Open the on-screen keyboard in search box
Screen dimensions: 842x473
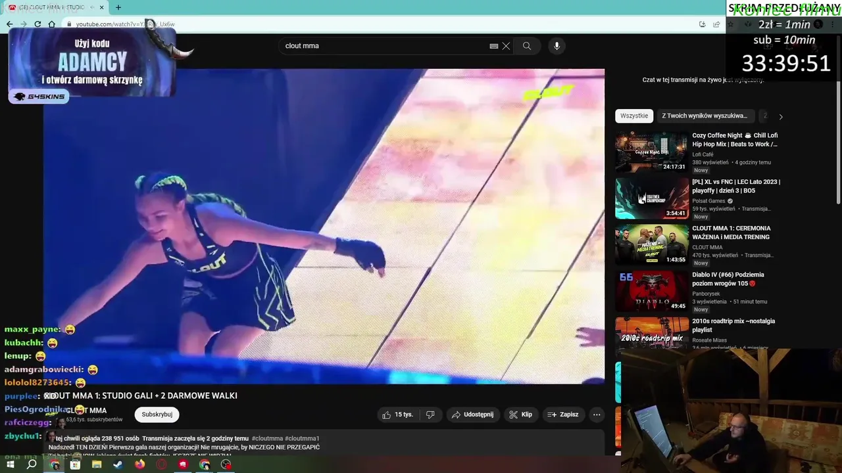pyautogui.click(x=494, y=46)
